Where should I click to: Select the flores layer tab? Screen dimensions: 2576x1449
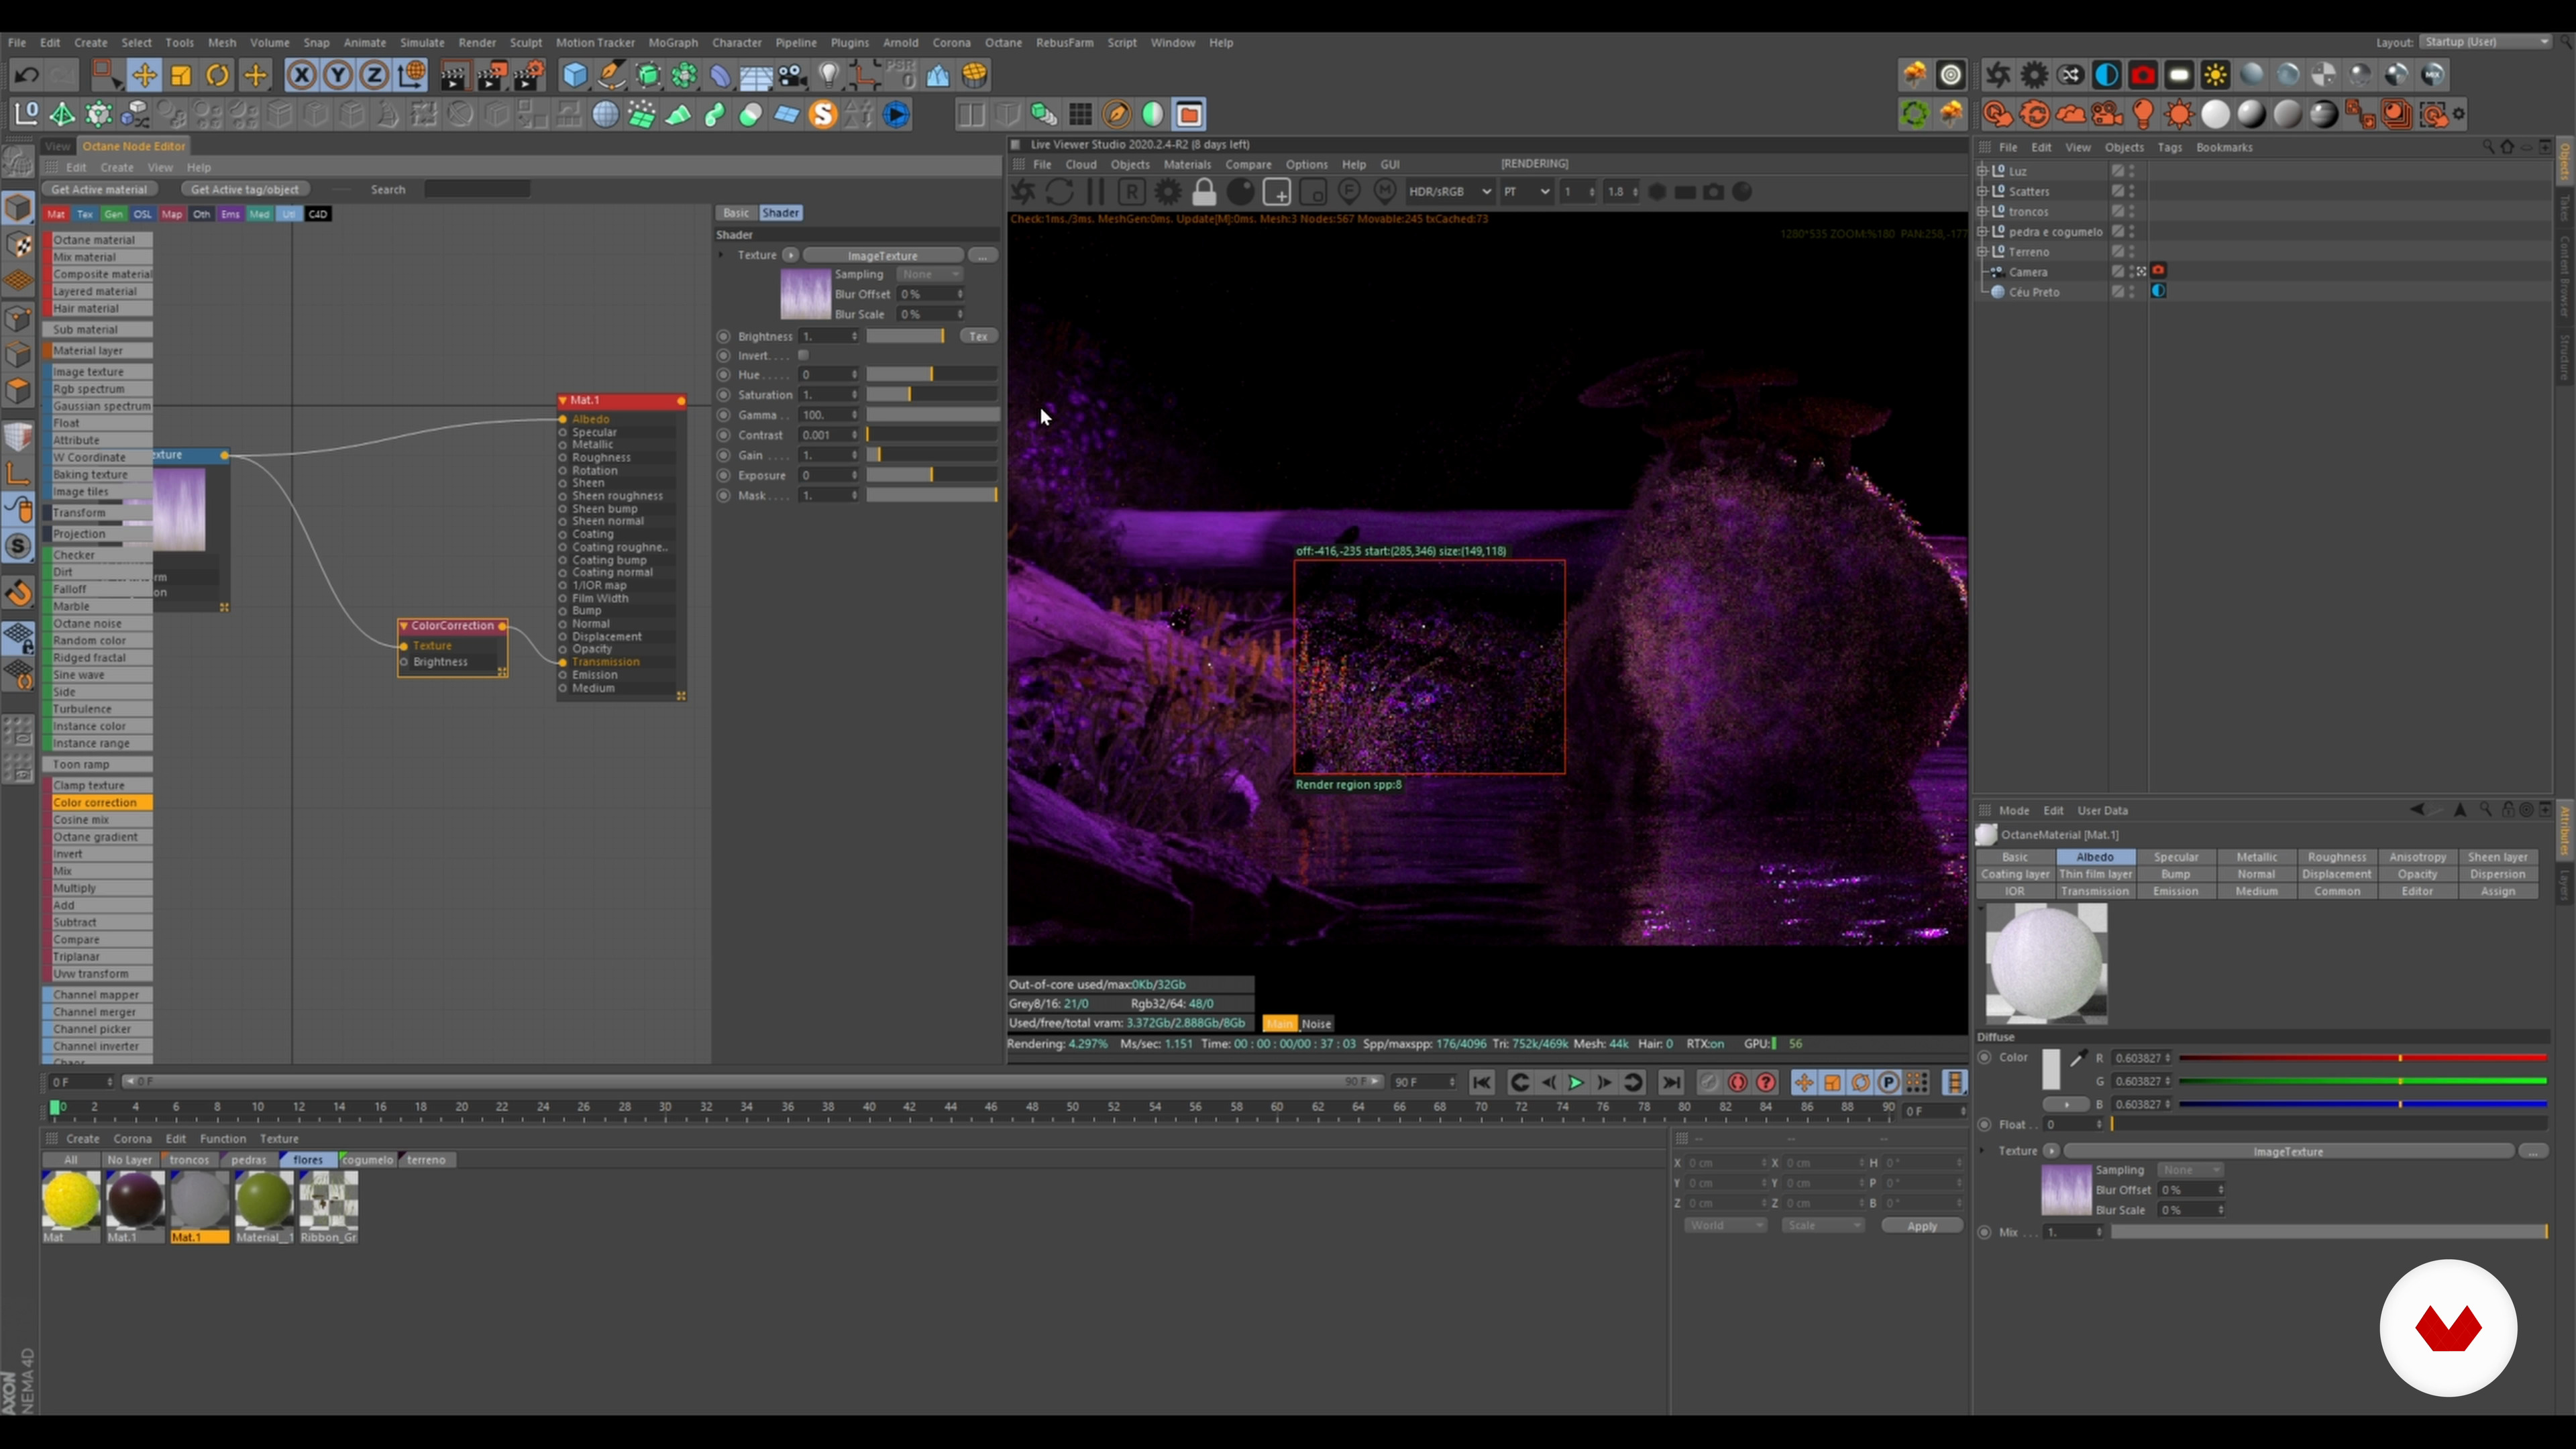point(308,1160)
